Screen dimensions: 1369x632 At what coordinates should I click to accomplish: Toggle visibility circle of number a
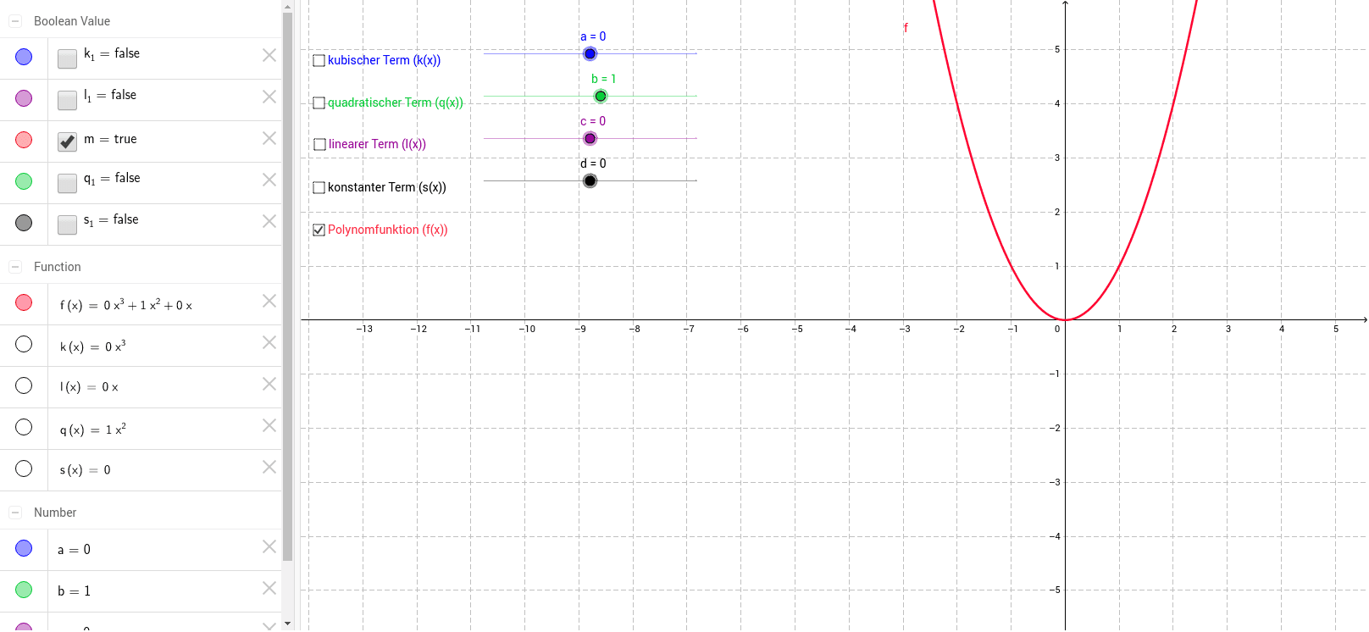(x=24, y=548)
